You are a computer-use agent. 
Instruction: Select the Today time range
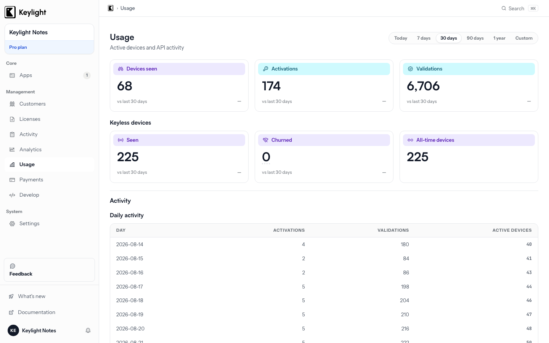point(401,38)
